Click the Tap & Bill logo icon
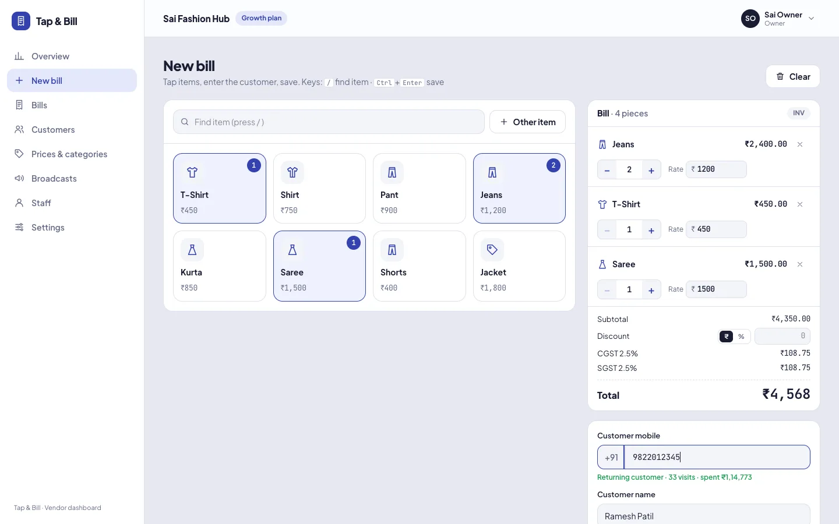839x524 pixels. [21, 21]
